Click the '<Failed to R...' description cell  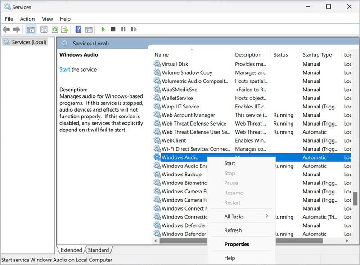251,90
